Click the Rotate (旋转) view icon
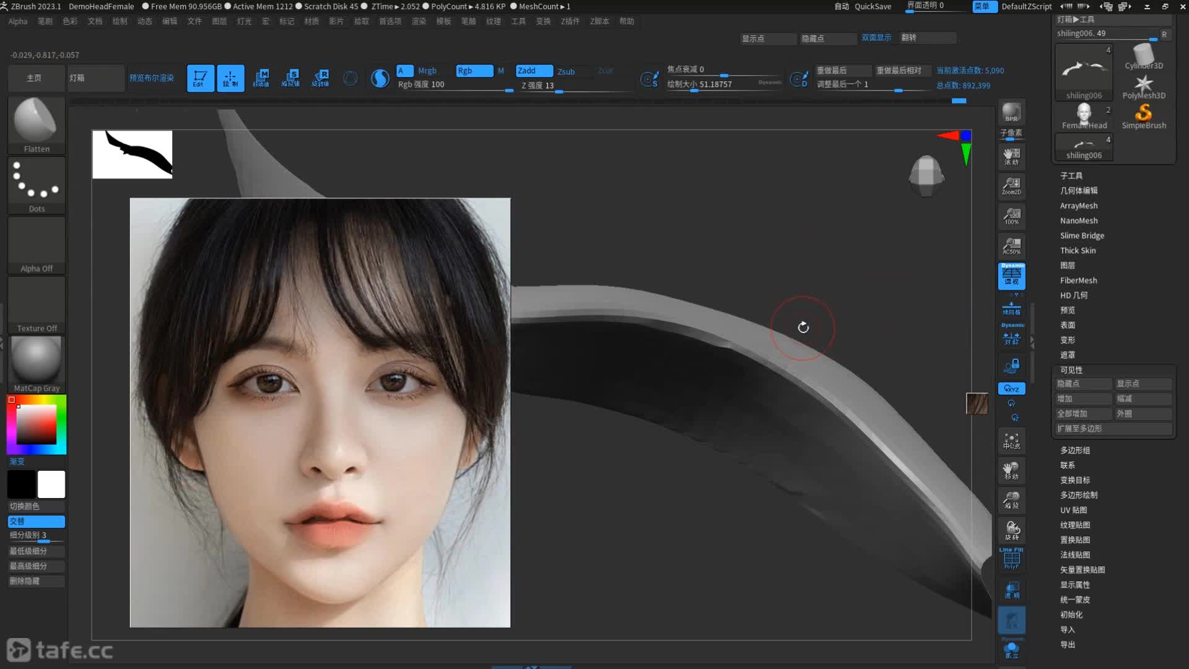 click(1011, 530)
